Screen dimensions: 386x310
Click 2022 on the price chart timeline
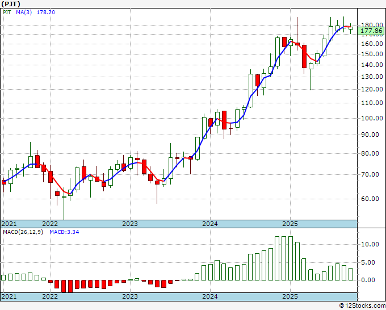point(50,224)
